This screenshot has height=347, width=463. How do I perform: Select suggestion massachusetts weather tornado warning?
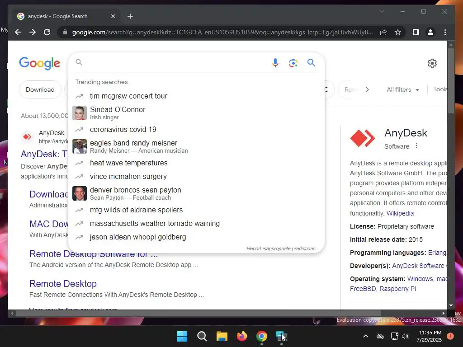(x=196, y=223)
